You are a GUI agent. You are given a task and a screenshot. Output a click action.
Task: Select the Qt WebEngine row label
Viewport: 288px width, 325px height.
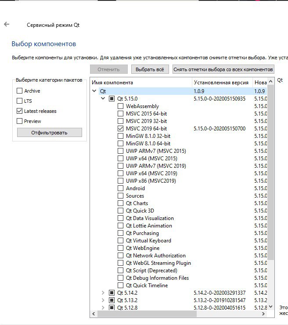click(143, 248)
